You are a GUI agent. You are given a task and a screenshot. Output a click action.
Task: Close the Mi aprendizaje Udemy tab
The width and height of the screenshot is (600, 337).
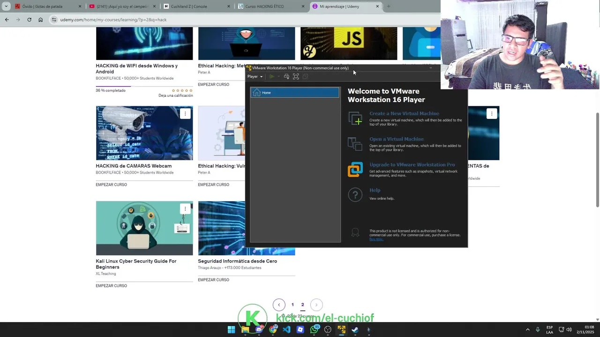pyautogui.click(x=378, y=7)
